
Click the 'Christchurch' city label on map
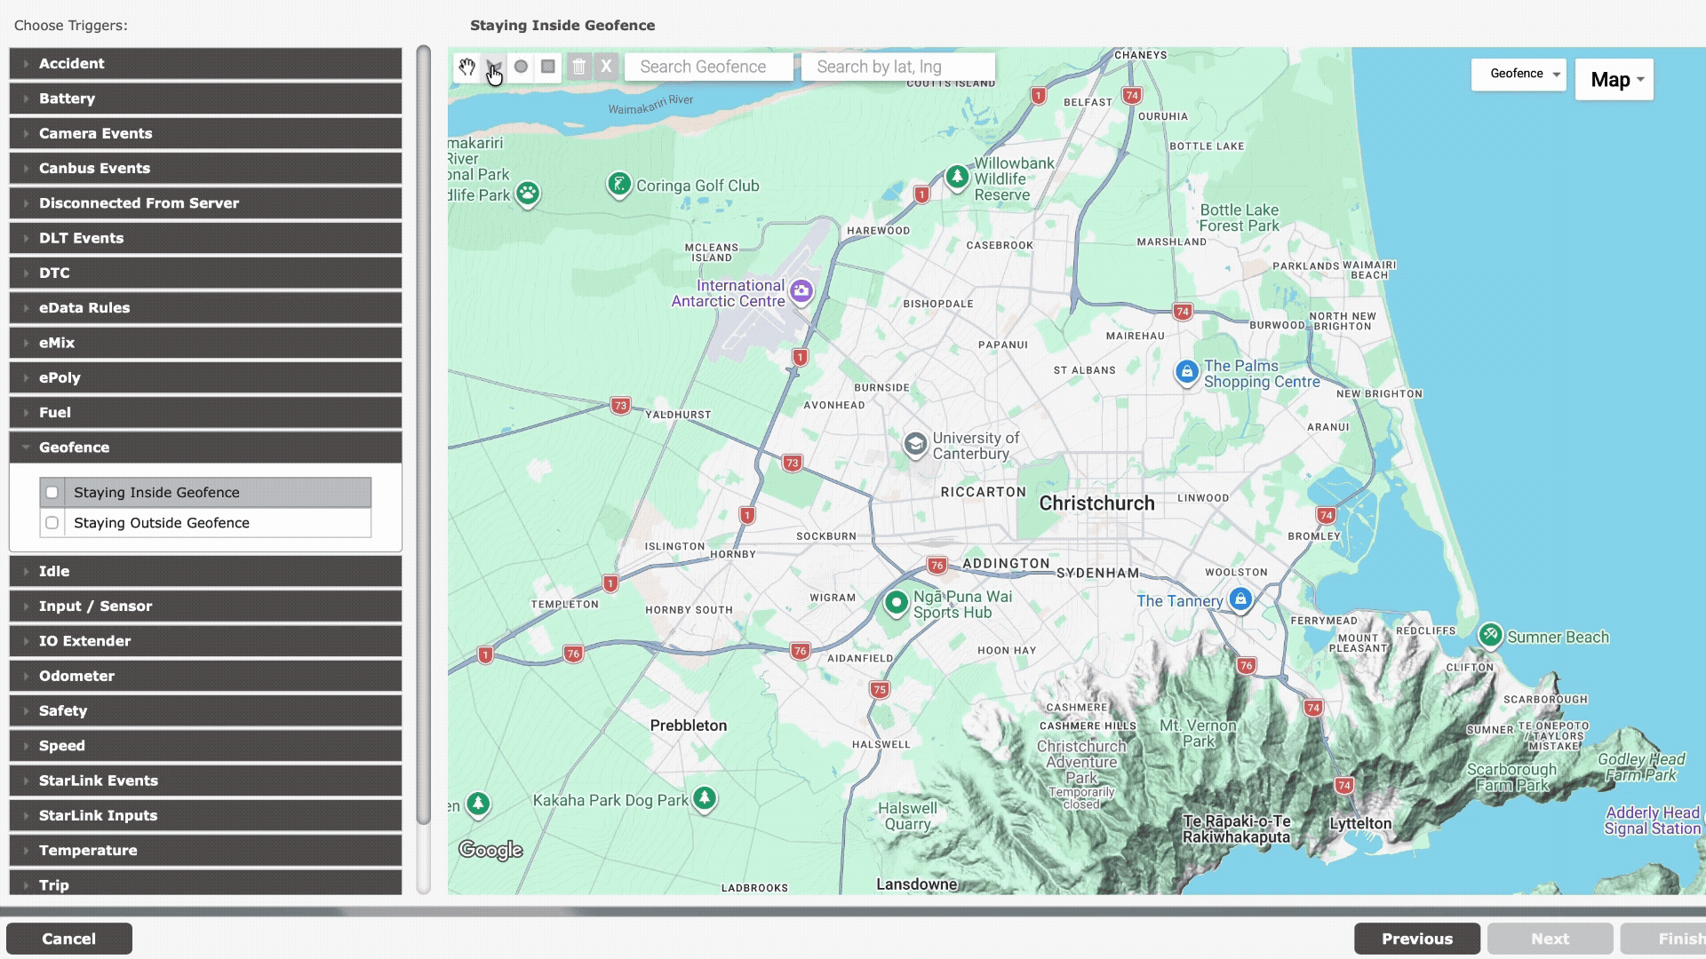(1097, 503)
